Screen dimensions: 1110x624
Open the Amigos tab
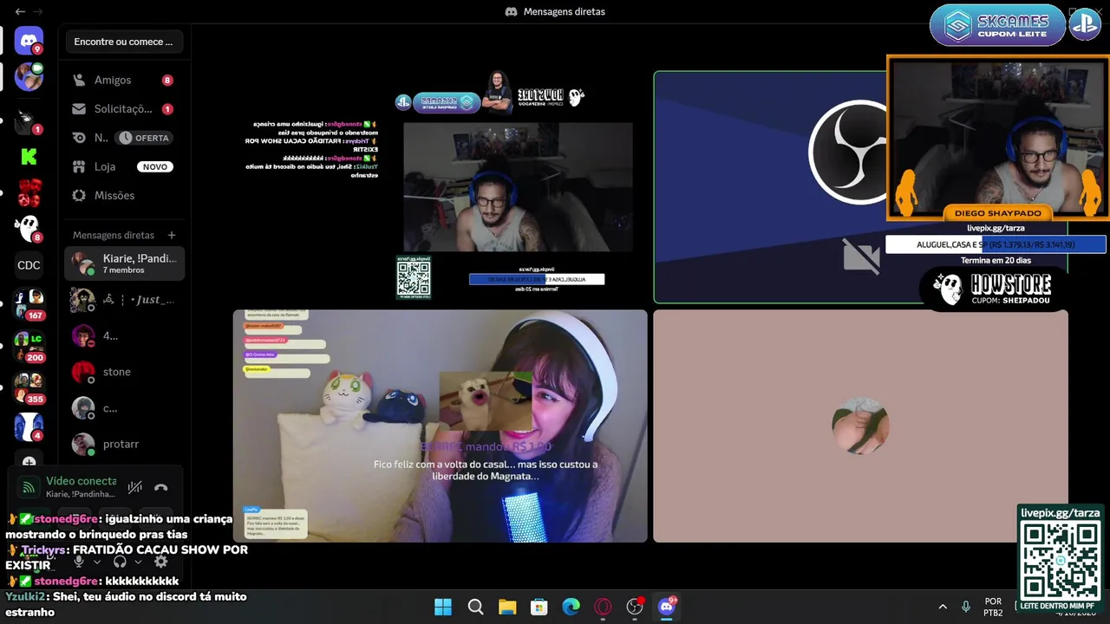coord(125,80)
